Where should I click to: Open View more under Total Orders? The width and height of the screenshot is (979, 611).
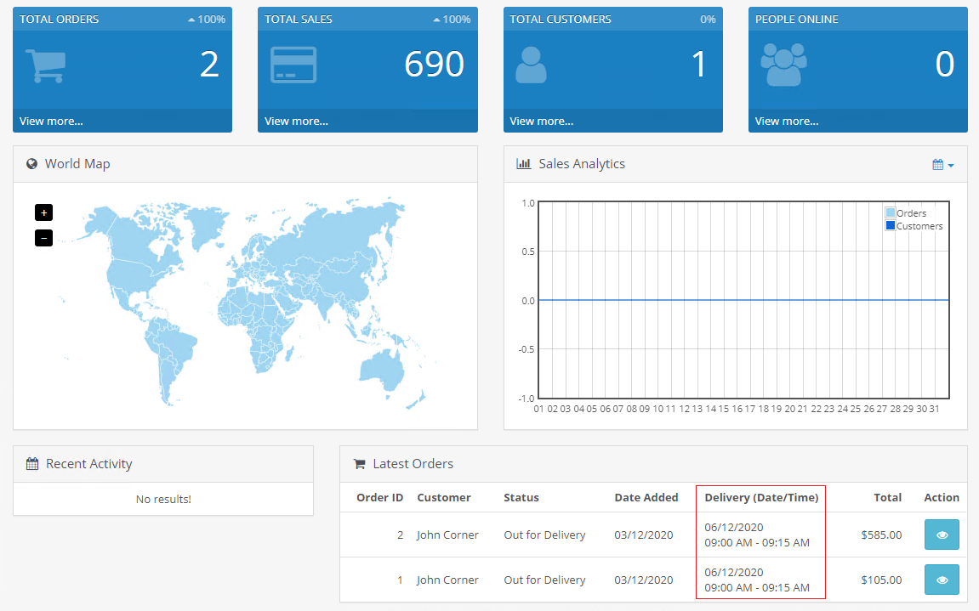coord(51,121)
